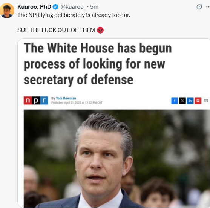The height and width of the screenshot is (208, 210).
Task: Click the Kuaroo, PhD display name
Action: (x=34, y=7)
